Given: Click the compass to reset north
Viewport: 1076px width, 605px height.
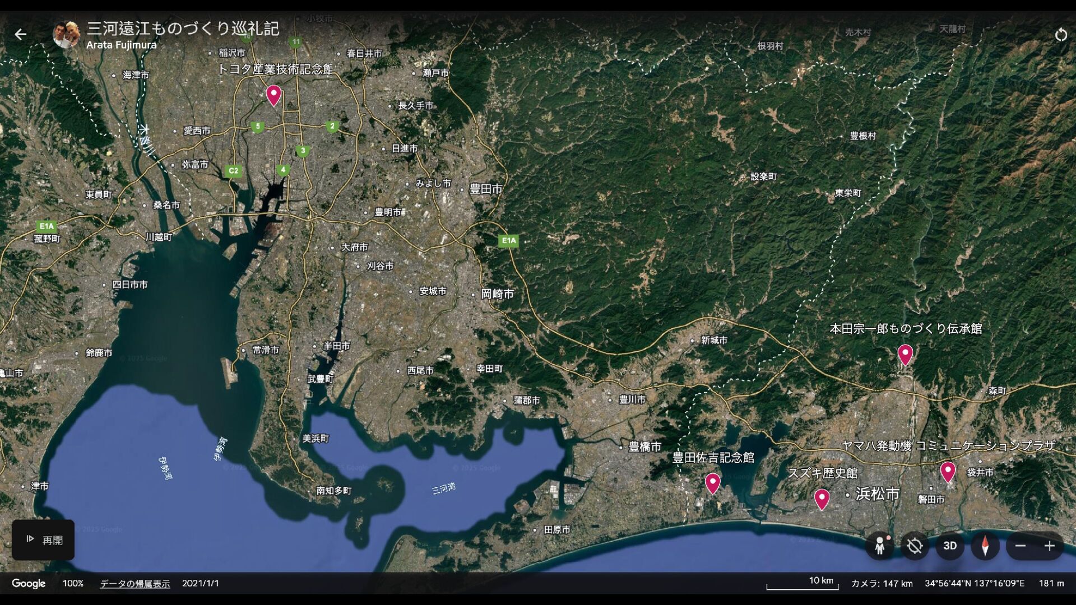Looking at the screenshot, I should click(x=985, y=546).
